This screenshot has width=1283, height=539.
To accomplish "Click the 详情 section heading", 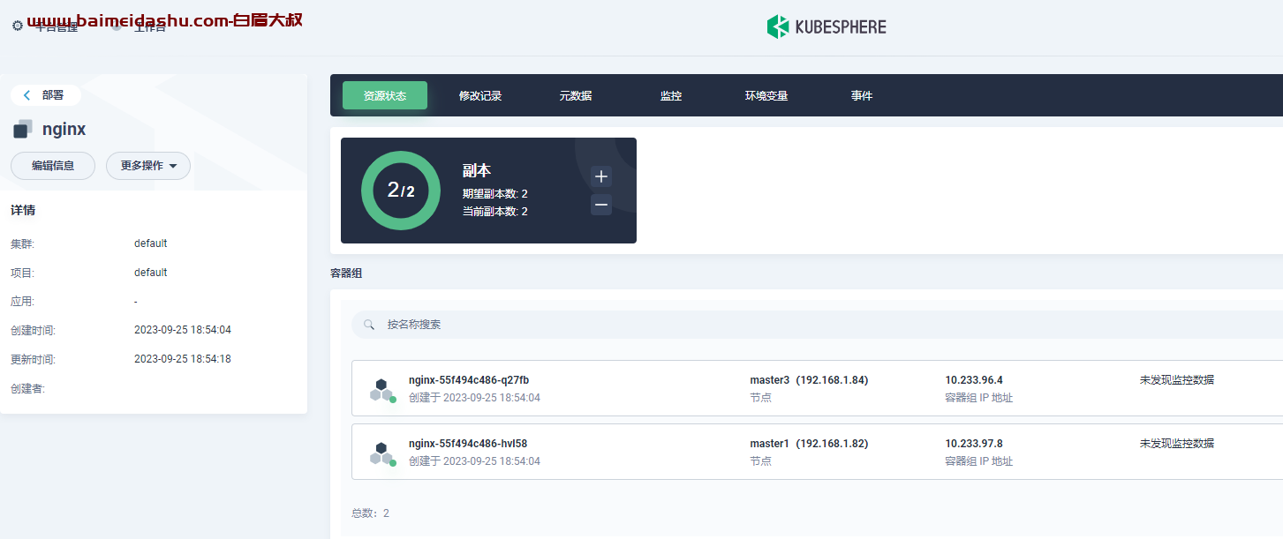I will tap(23, 211).
